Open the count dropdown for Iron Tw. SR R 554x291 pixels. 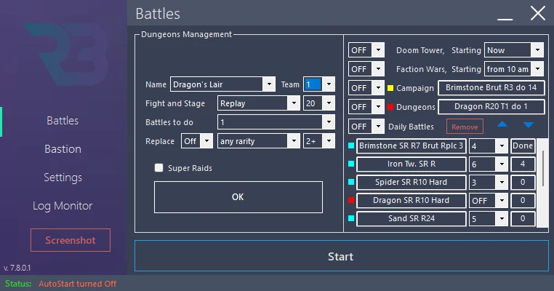502,164
